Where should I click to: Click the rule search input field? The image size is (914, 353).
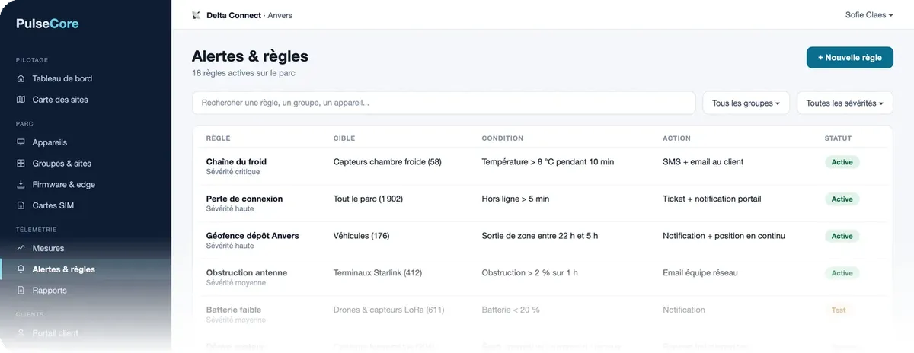(444, 103)
